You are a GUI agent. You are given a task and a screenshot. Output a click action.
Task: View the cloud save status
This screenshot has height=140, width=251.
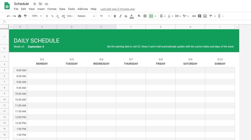coord(46,4)
